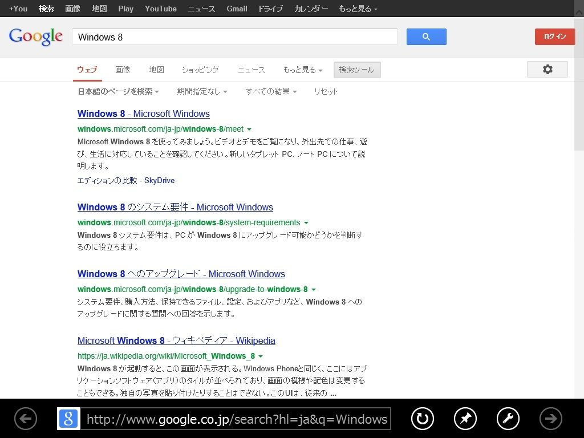
Task: Toggle the 検索ツール button
Action: click(x=357, y=70)
